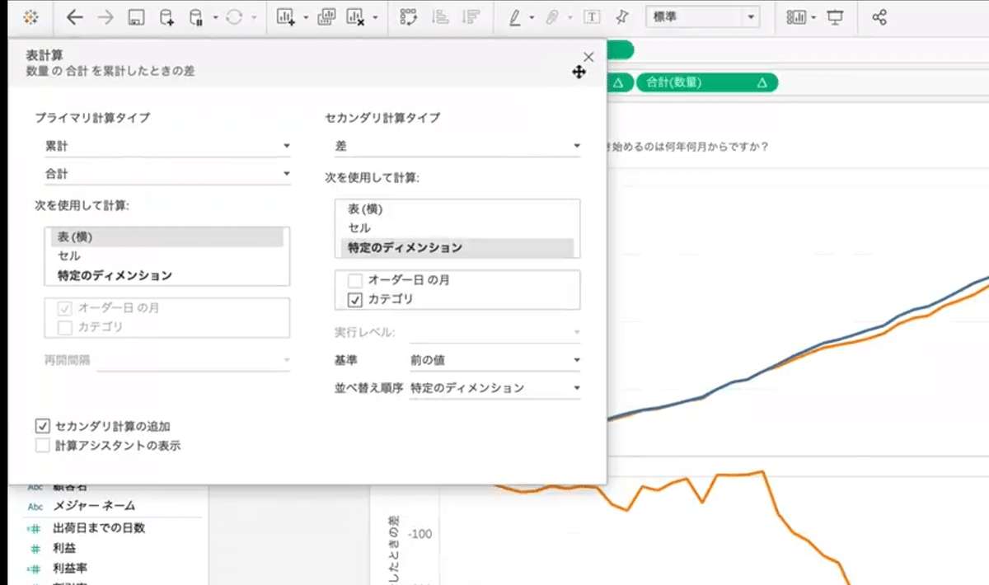Enter Presentation Mode
This screenshot has width=989, height=585.
(x=834, y=15)
